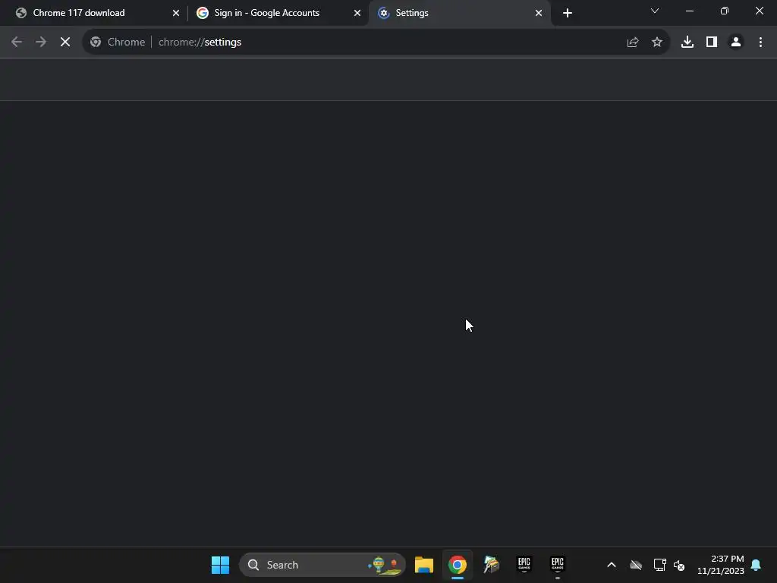This screenshot has width=777, height=583.
Task: Click the taskbar Search box
Action: pyautogui.click(x=322, y=565)
